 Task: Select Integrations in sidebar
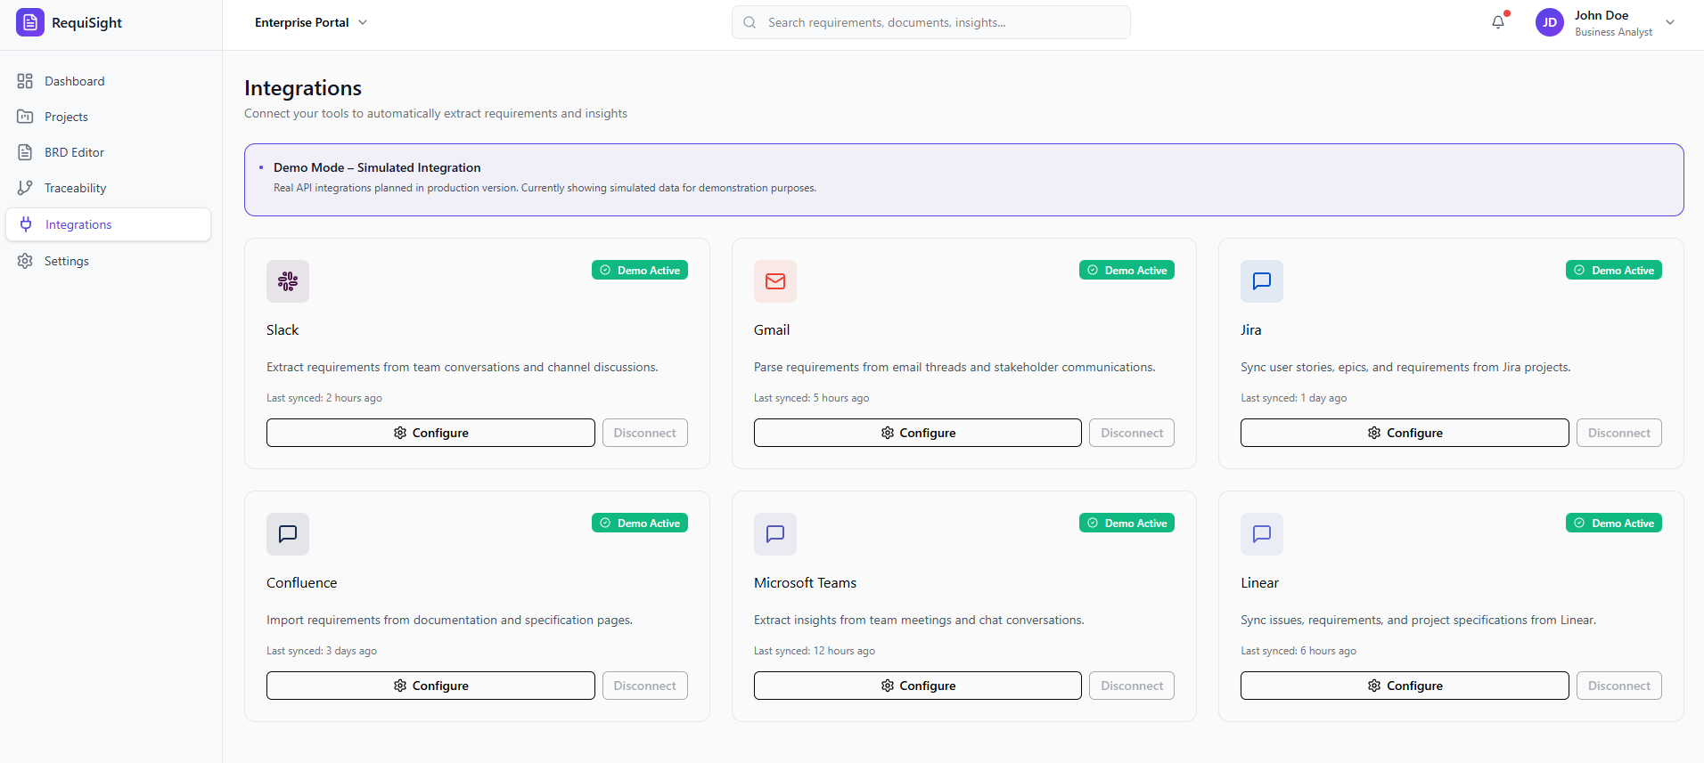[x=109, y=224]
